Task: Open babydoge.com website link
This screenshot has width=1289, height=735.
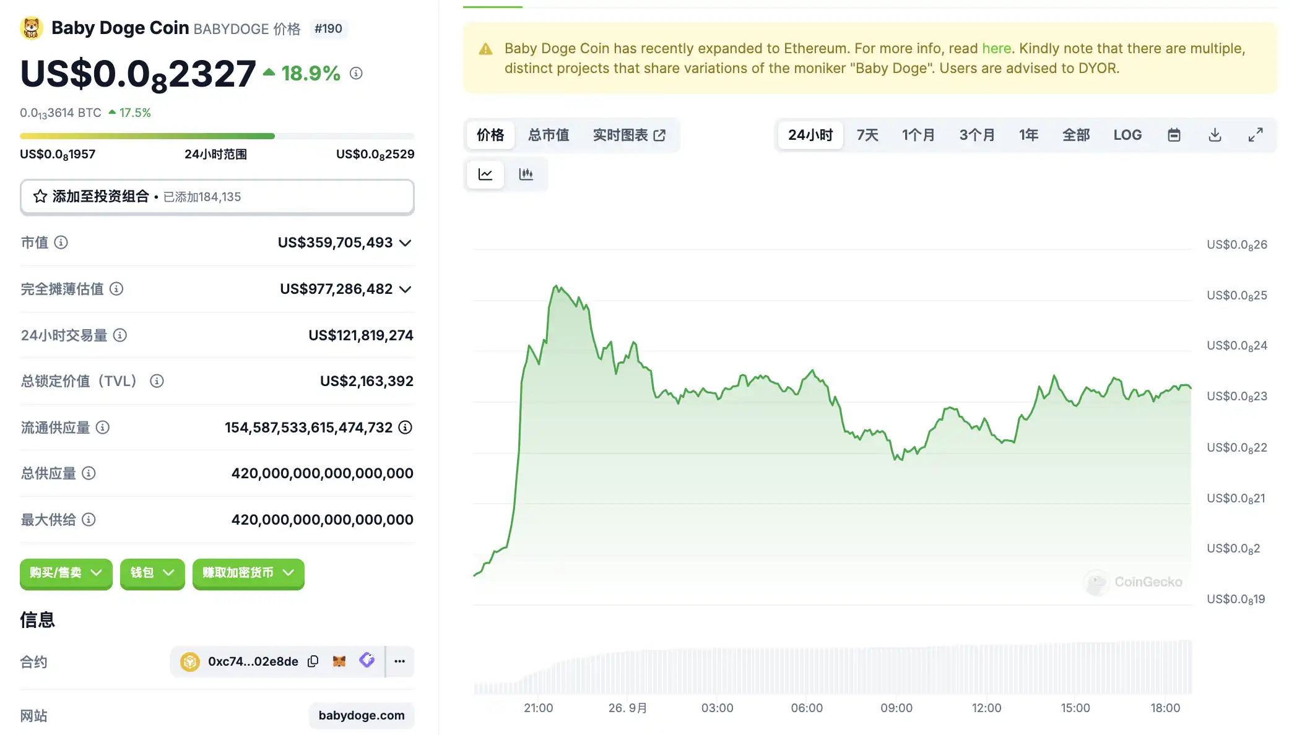Action: (x=361, y=715)
